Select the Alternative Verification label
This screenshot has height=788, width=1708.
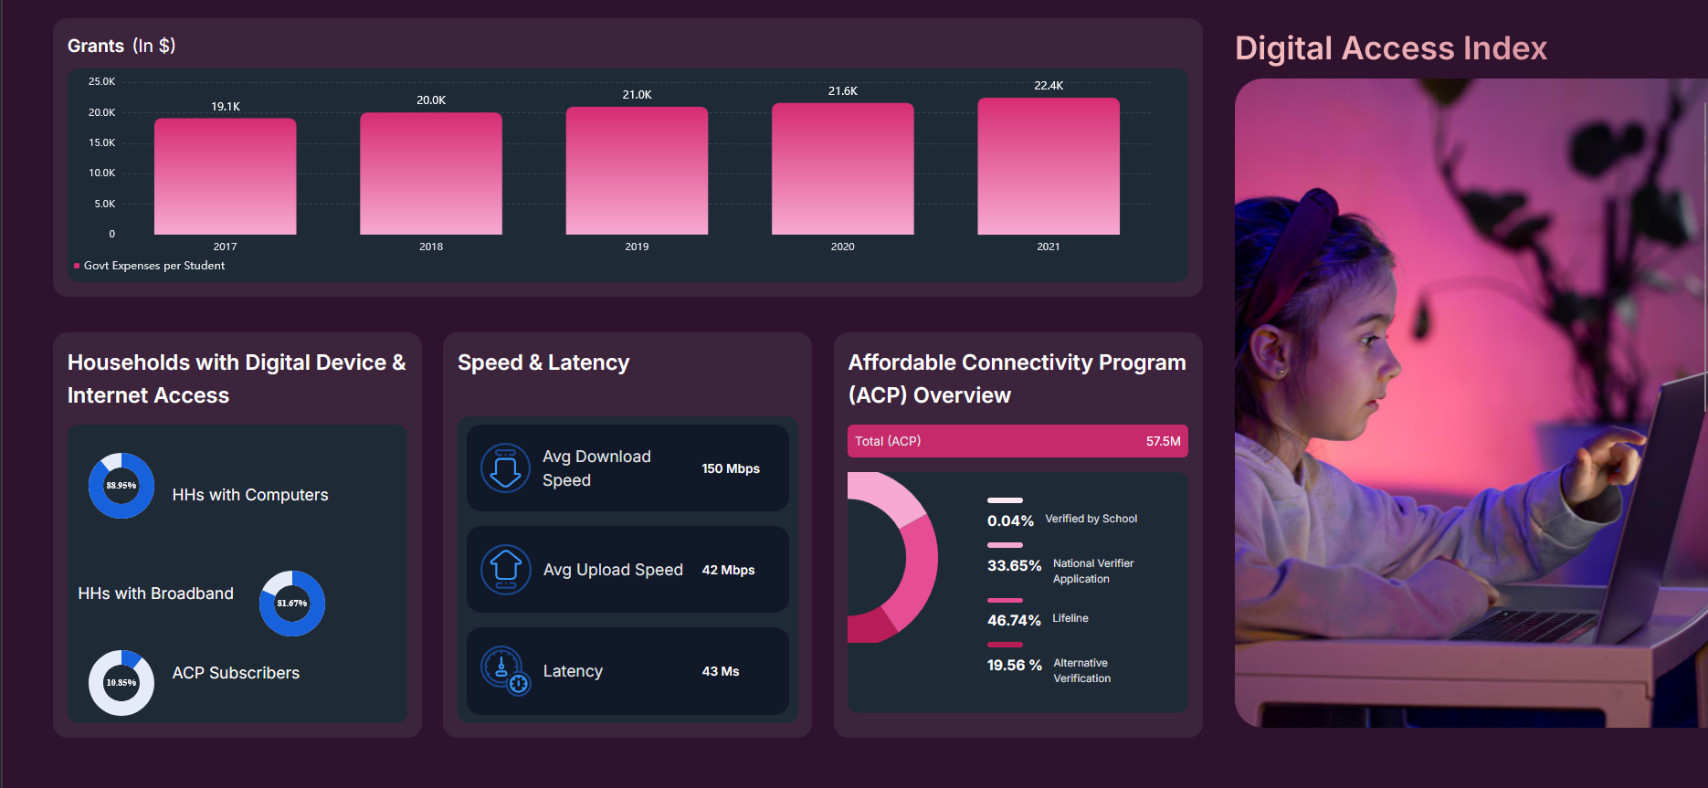[x=1081, y=670]
